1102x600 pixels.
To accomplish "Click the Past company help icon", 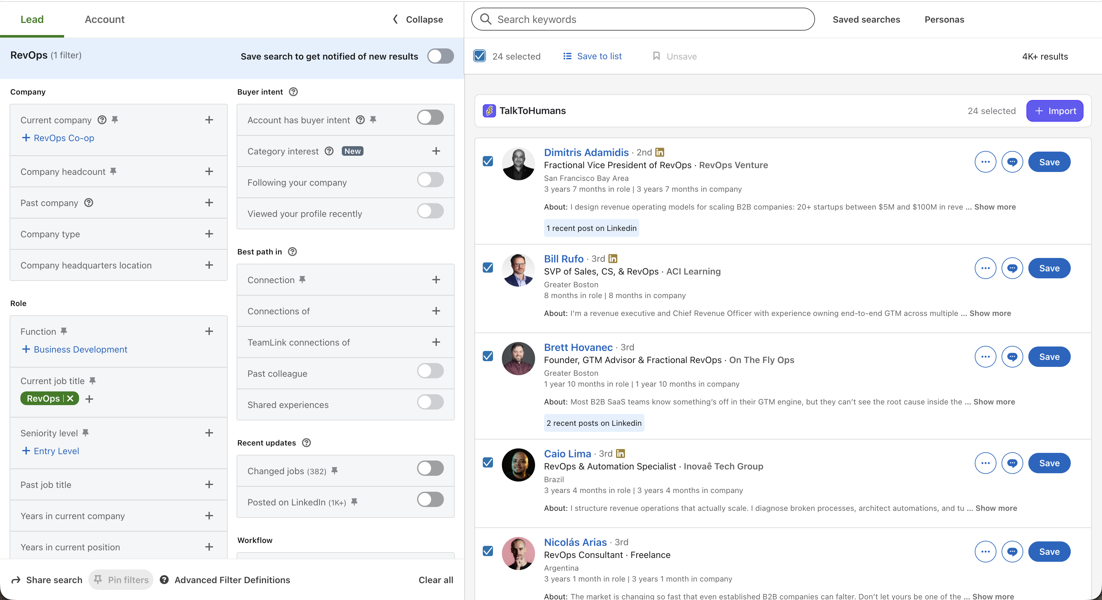I will 89,203.
